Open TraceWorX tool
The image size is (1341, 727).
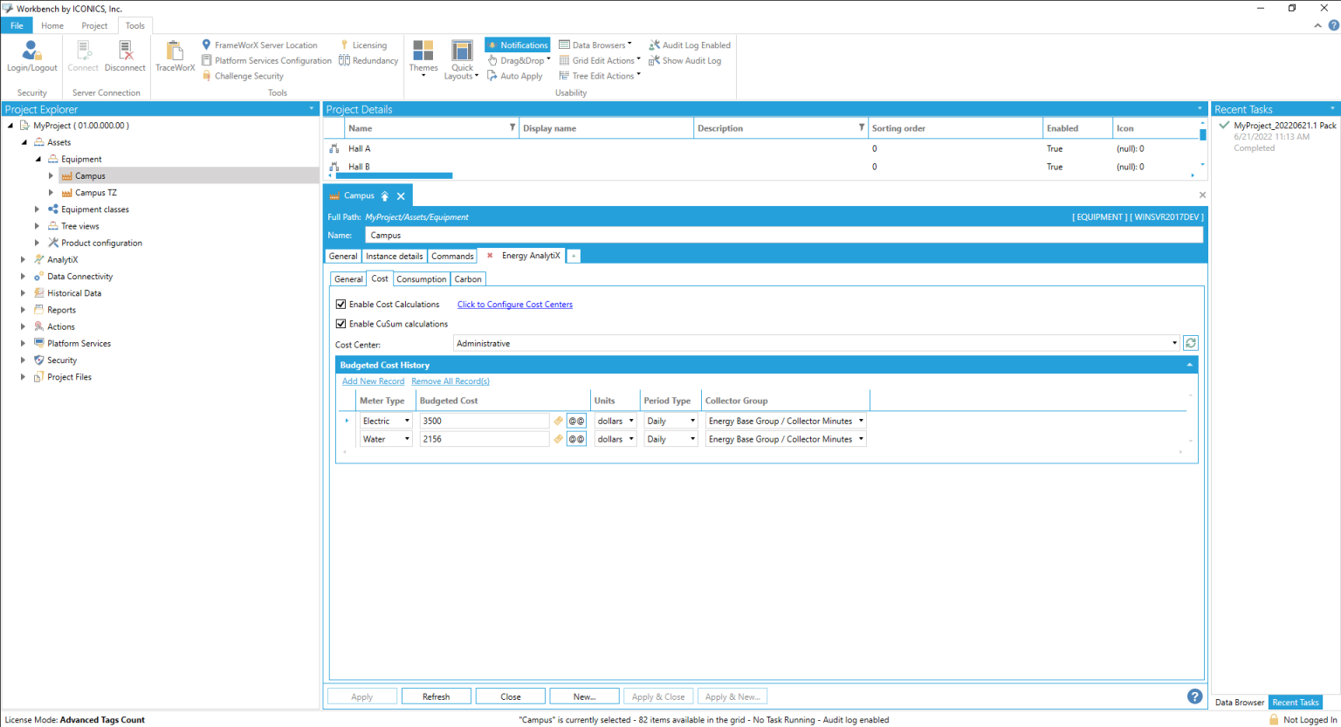175,56
